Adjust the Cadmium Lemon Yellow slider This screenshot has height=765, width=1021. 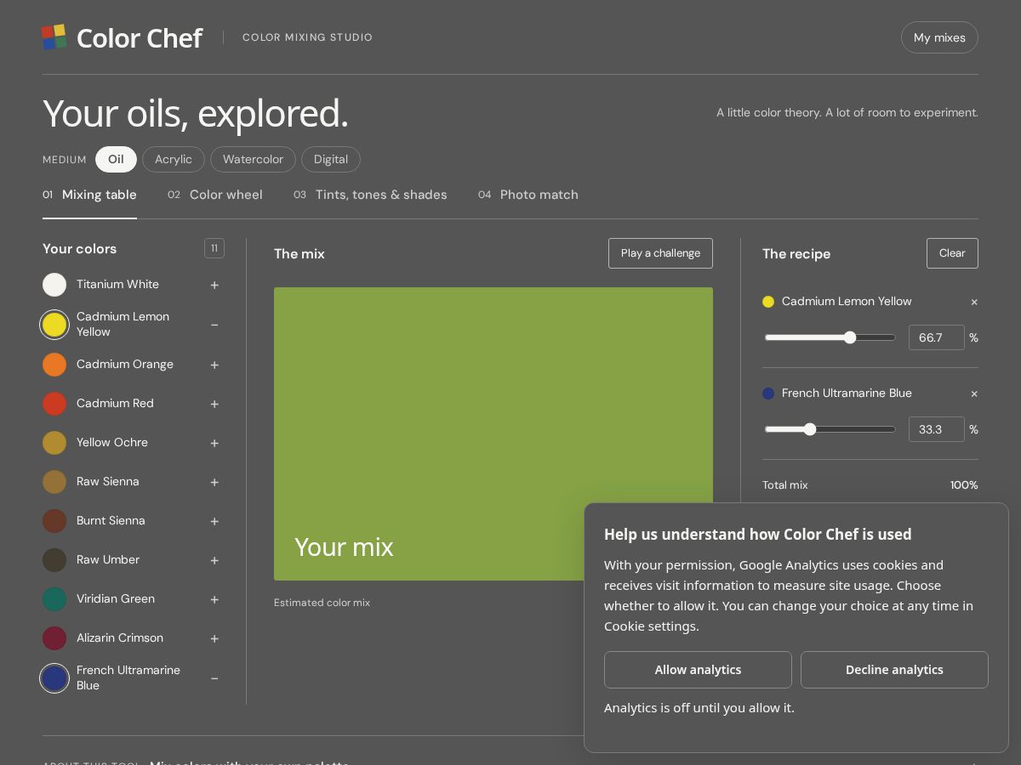(830, 337)
